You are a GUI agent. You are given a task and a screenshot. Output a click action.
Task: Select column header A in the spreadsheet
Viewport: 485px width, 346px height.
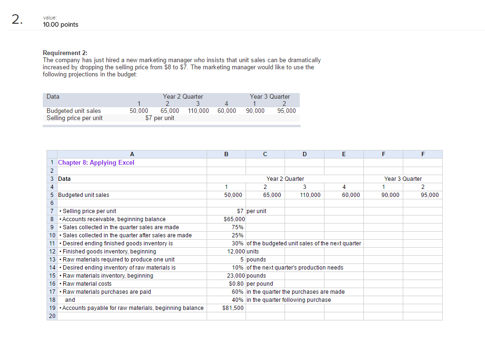point(132,154)
